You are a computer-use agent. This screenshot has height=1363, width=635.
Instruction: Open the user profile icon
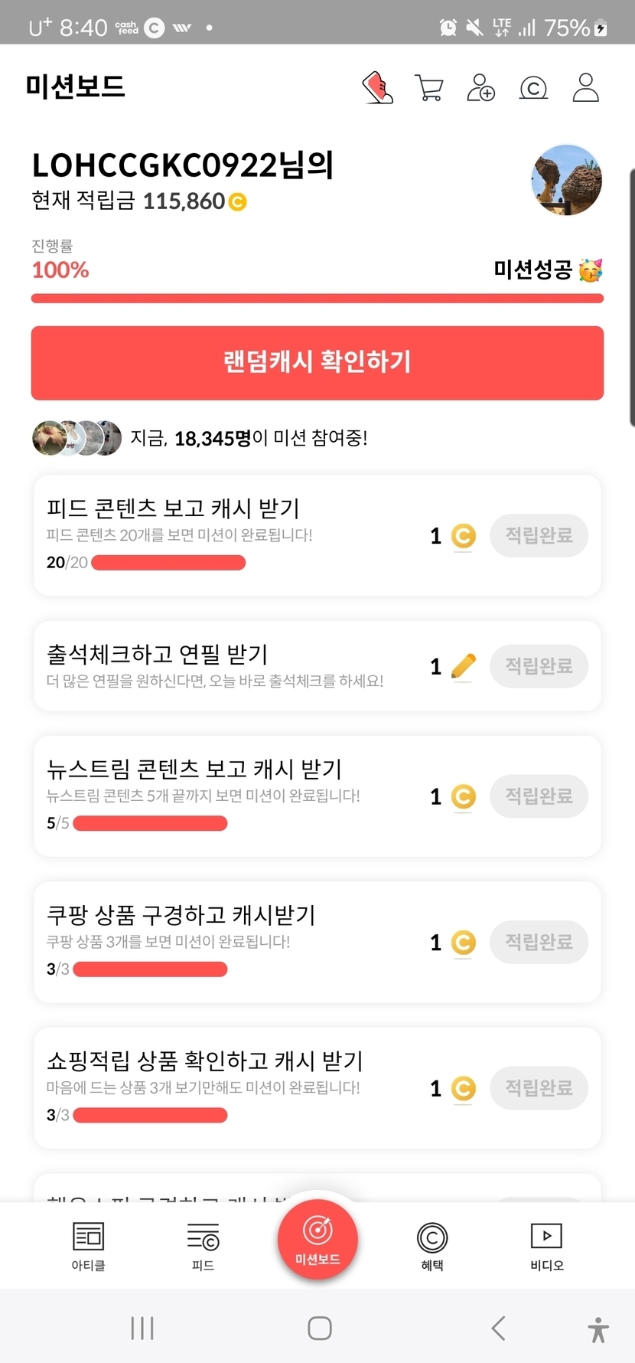(x=586, y=87)
